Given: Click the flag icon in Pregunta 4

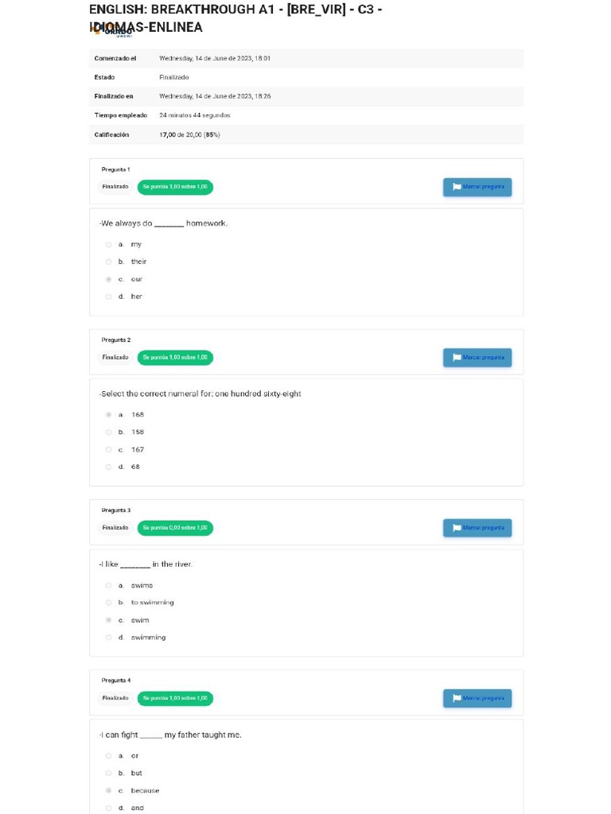Looking at the screenshot, I should tap(457, 699).
